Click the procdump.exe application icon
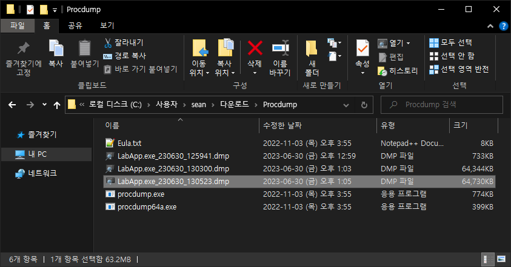The image size is (511, 267). coord(110,194)
